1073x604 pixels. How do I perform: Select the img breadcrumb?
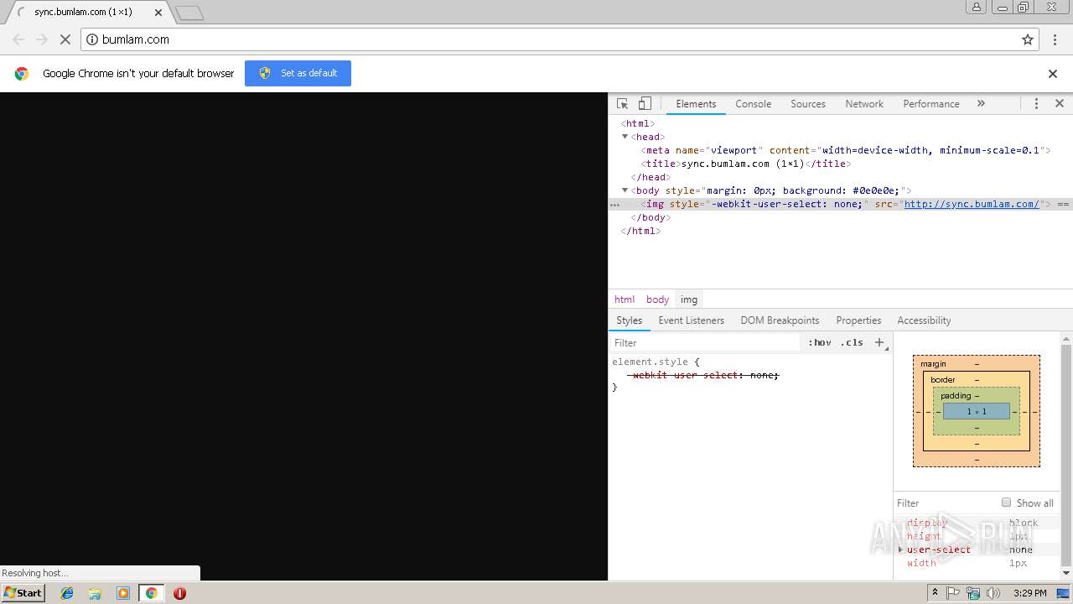coord(689,299)
